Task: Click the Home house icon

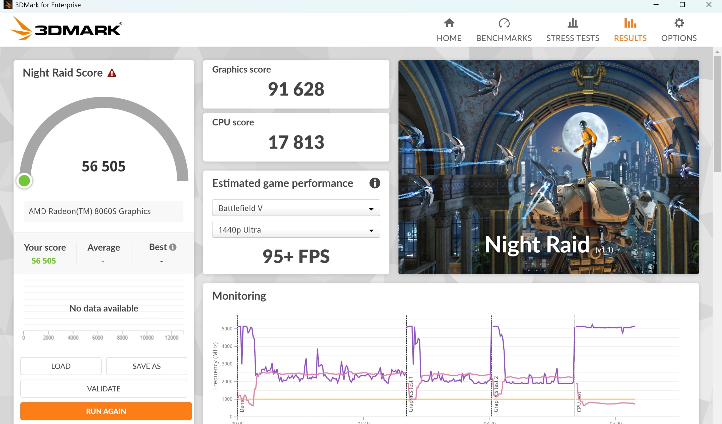Action: [x=449, y=23]
